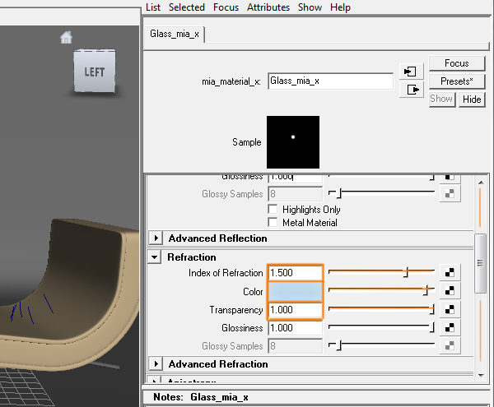Select the Glass_mia_x tab

[175, 34]
